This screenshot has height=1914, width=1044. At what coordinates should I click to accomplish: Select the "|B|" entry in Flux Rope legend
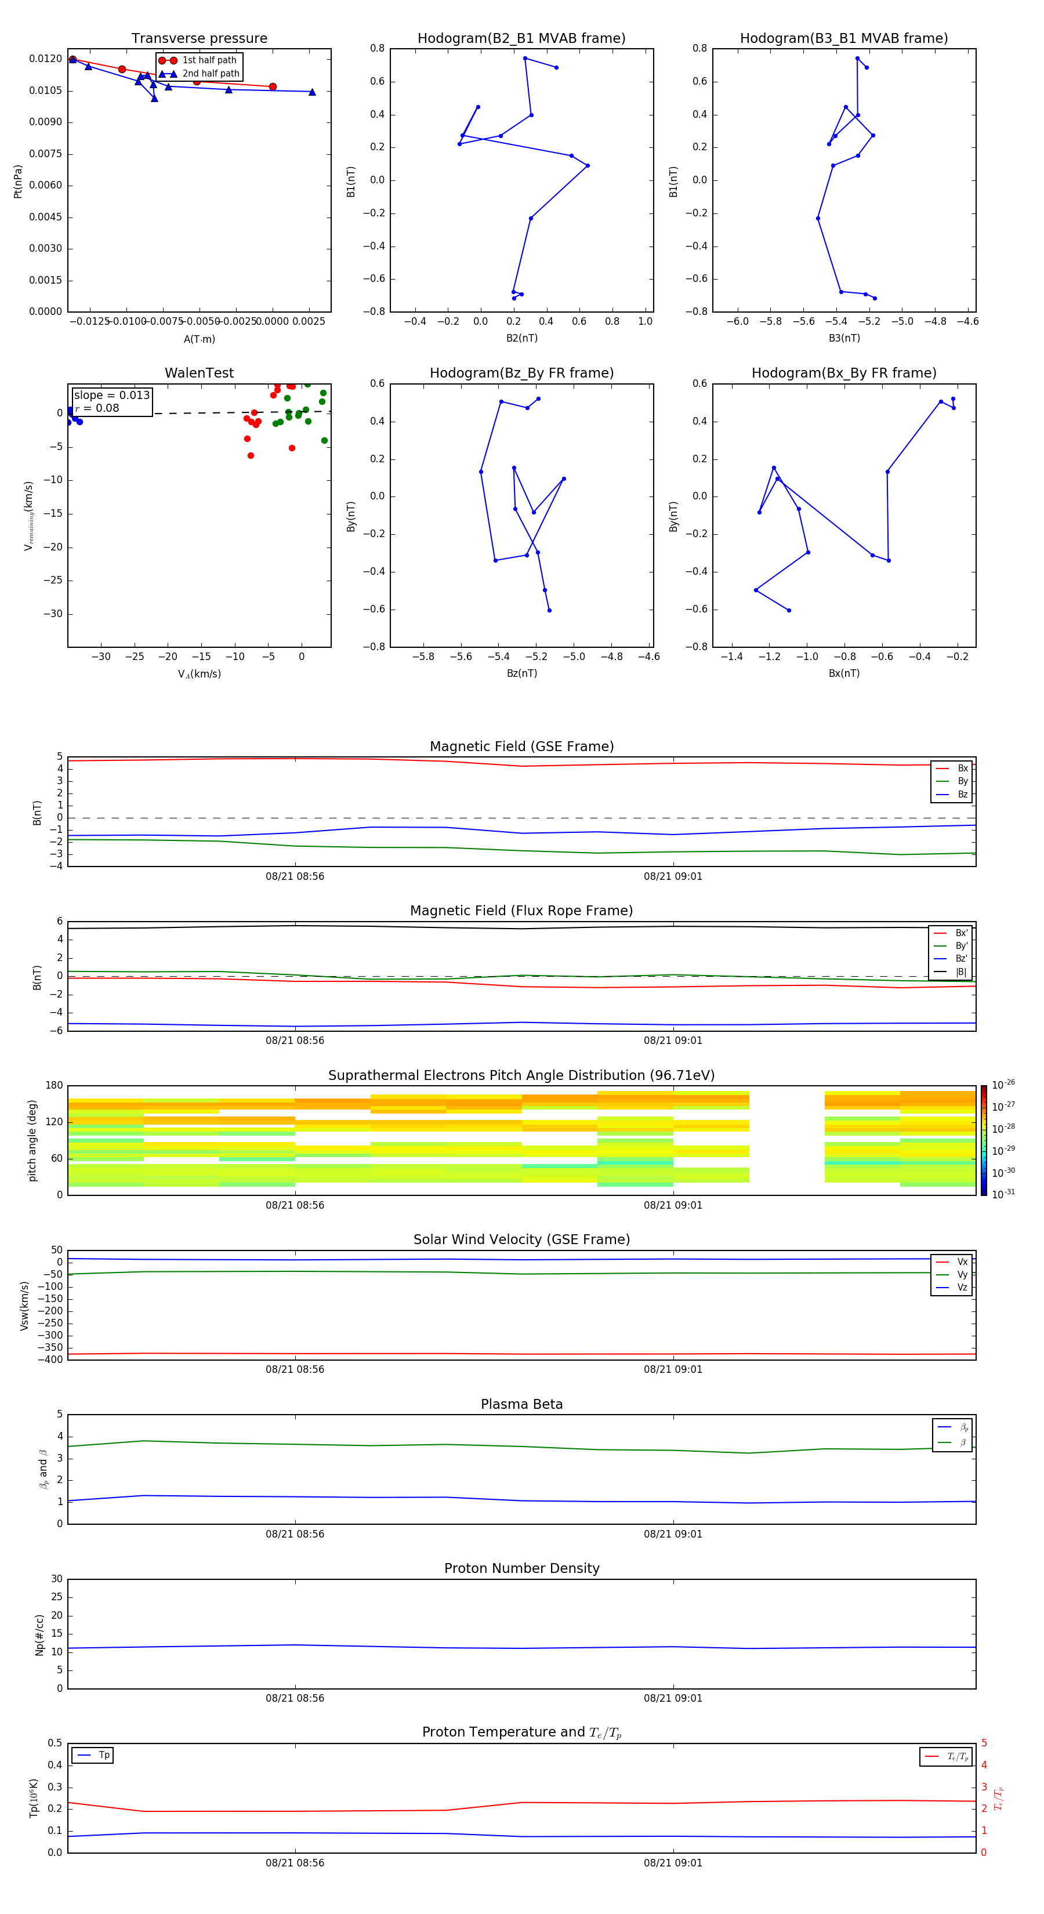click(951, 972)
